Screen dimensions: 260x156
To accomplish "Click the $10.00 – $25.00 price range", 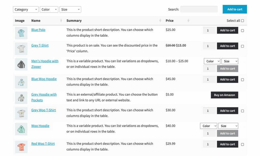I will point(177,61).
